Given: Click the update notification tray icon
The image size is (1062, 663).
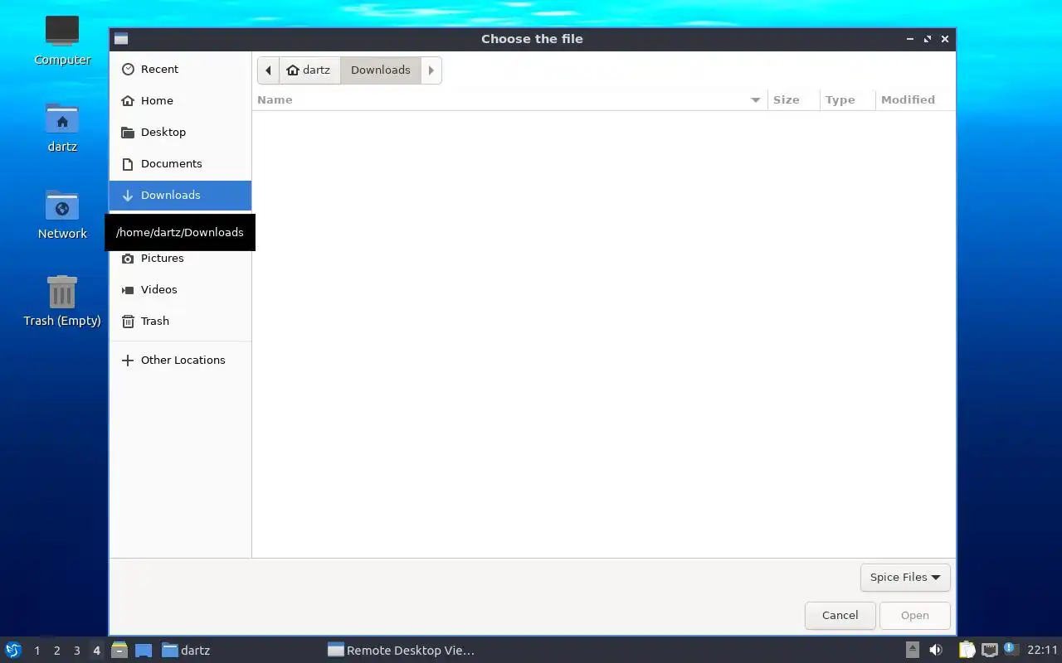Looking at the screenshot, I should pos(1010,649).
